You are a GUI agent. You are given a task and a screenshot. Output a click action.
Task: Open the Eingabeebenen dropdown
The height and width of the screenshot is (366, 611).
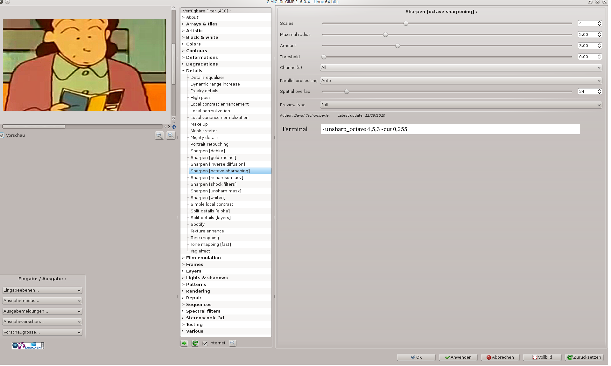42,290
